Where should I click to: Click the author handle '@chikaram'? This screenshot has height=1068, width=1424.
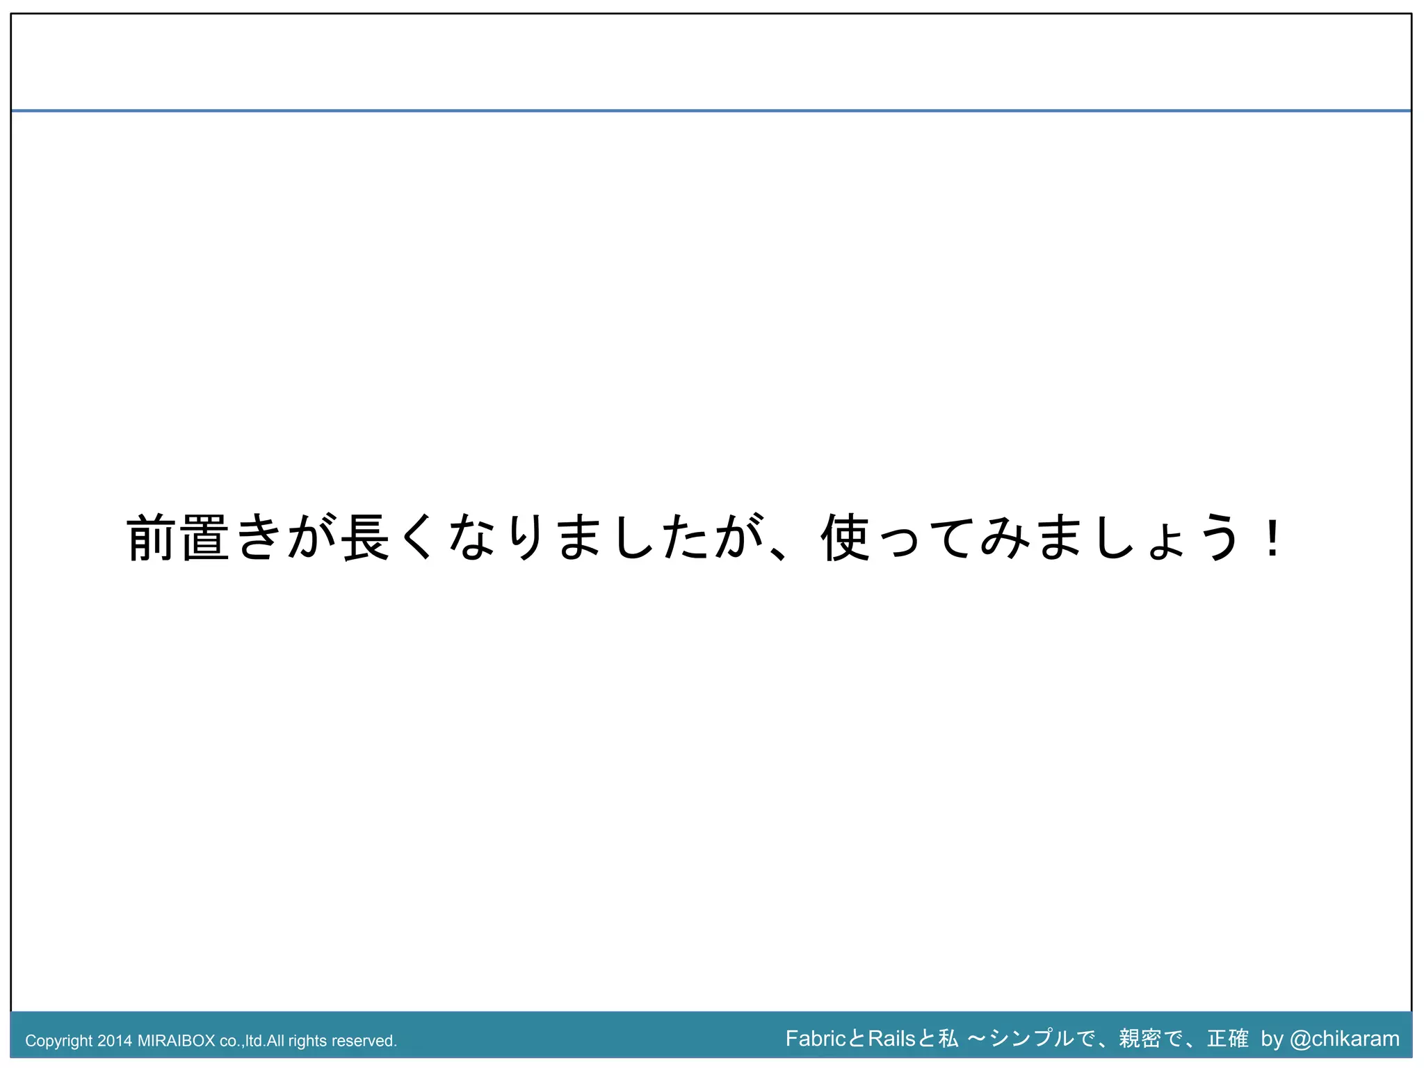click(1344, 1039)
